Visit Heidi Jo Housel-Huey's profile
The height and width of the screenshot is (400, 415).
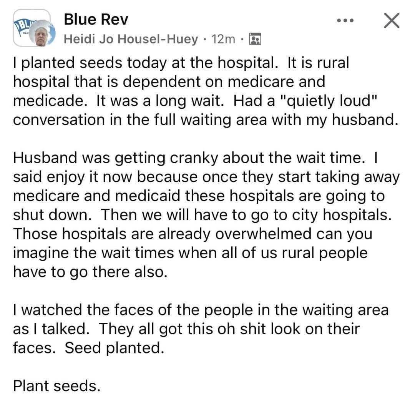tap(131, 39)
